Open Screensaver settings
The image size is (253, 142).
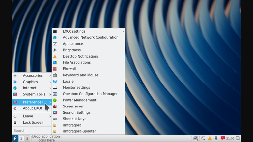(88, 106)
